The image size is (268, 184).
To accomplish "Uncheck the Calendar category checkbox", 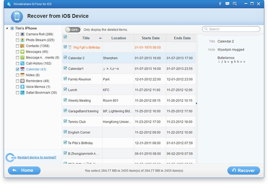I will pyautogui.click(x=17, y=69).
